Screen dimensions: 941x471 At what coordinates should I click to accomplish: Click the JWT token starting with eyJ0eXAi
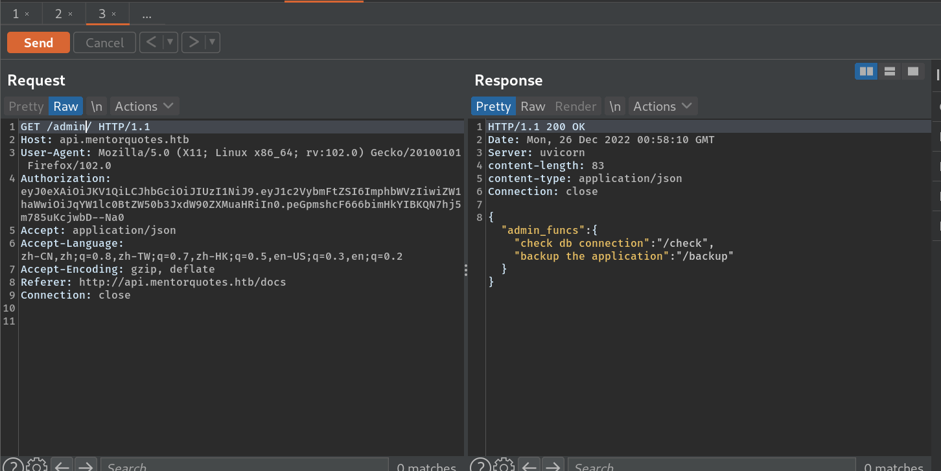coord(240,204)
